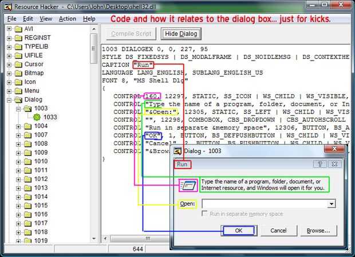
Task: Select the AVI folder icon
Action: click(18, 29)
